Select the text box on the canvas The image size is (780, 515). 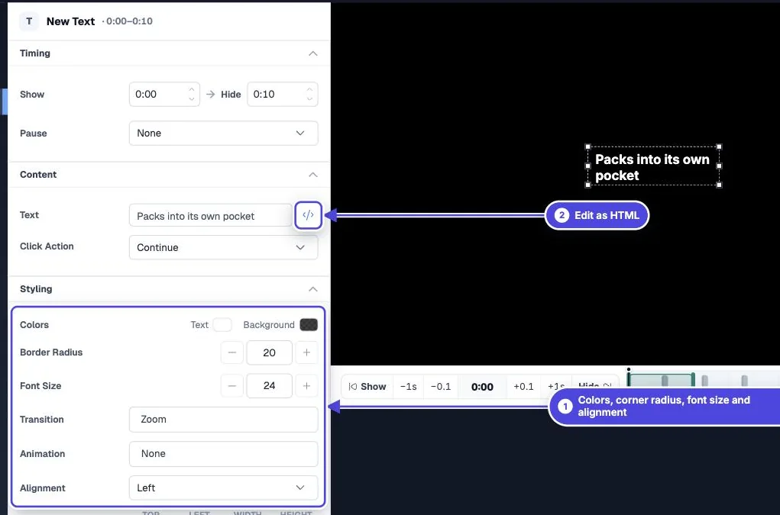[653, 167]
